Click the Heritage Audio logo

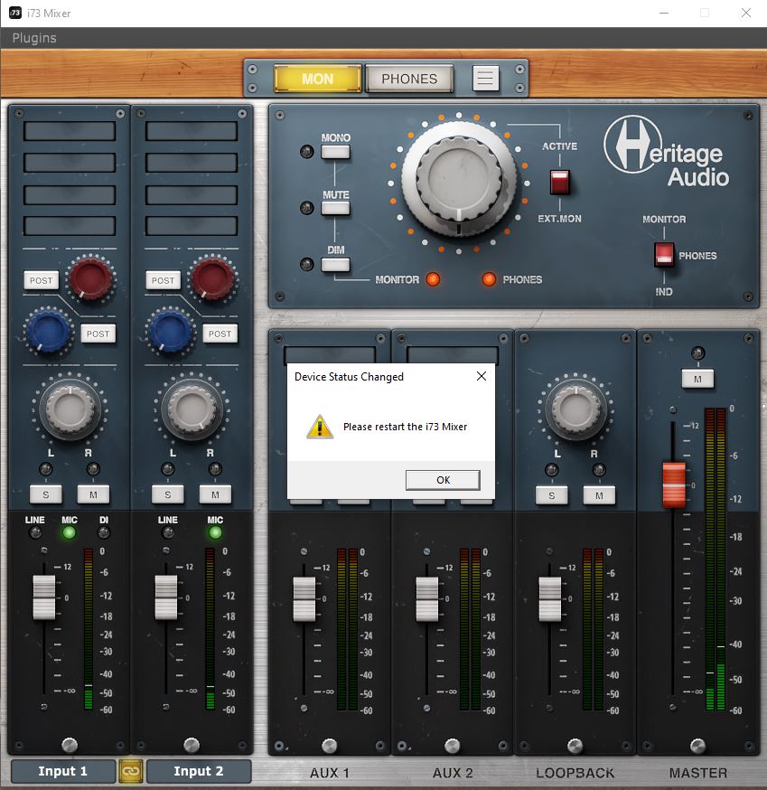[667, 152]
